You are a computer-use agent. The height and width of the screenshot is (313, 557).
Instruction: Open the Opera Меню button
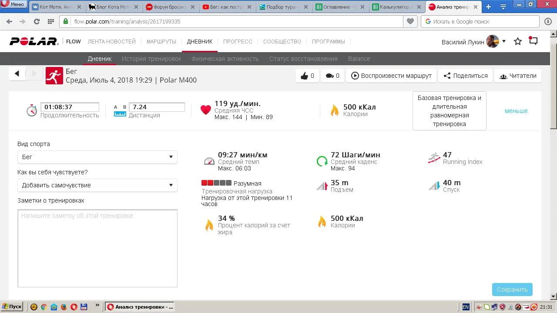[13, 4]
